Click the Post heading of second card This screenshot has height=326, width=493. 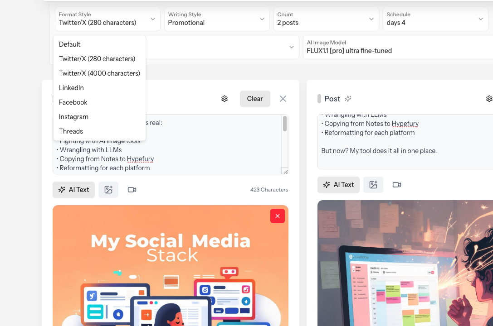[x=332, y=99]
